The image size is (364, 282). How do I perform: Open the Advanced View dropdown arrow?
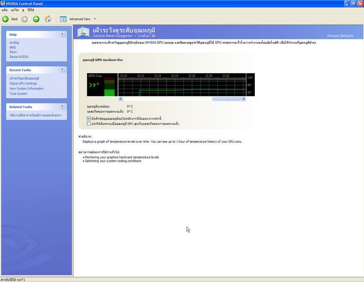95,19
